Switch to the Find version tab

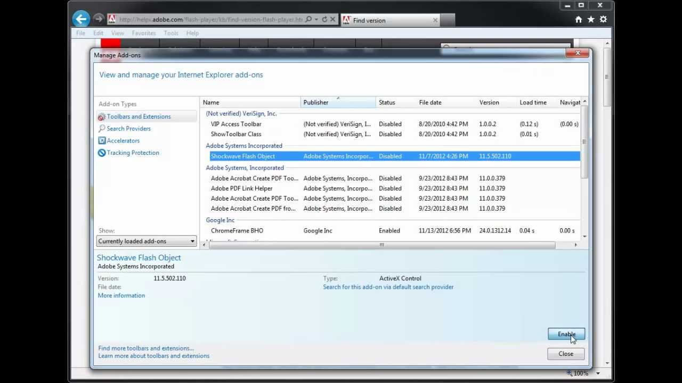pos(390,20)
